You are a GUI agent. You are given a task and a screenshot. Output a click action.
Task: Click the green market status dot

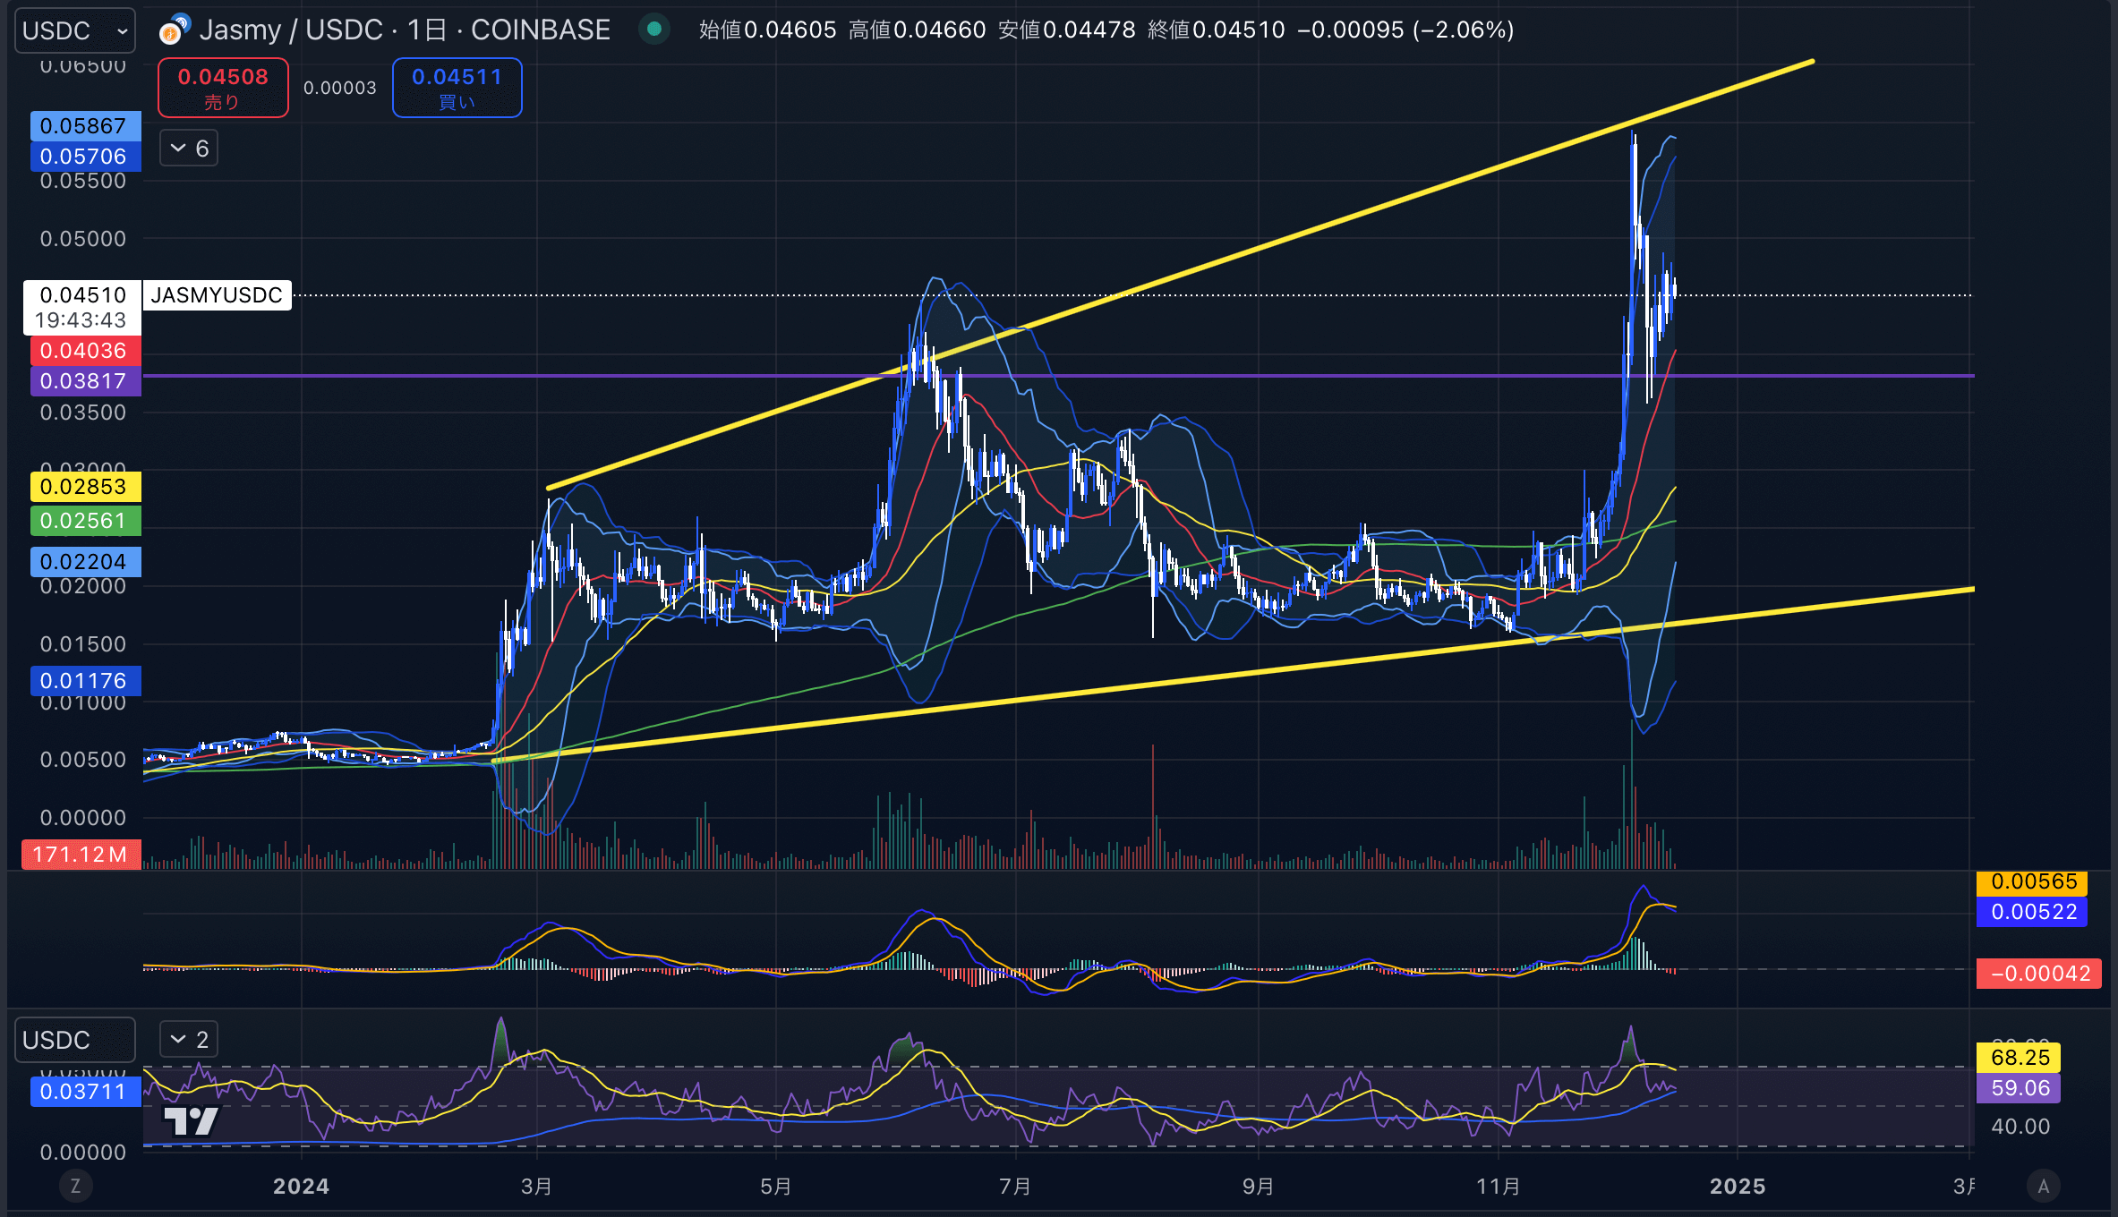click(x=654, y=30)
